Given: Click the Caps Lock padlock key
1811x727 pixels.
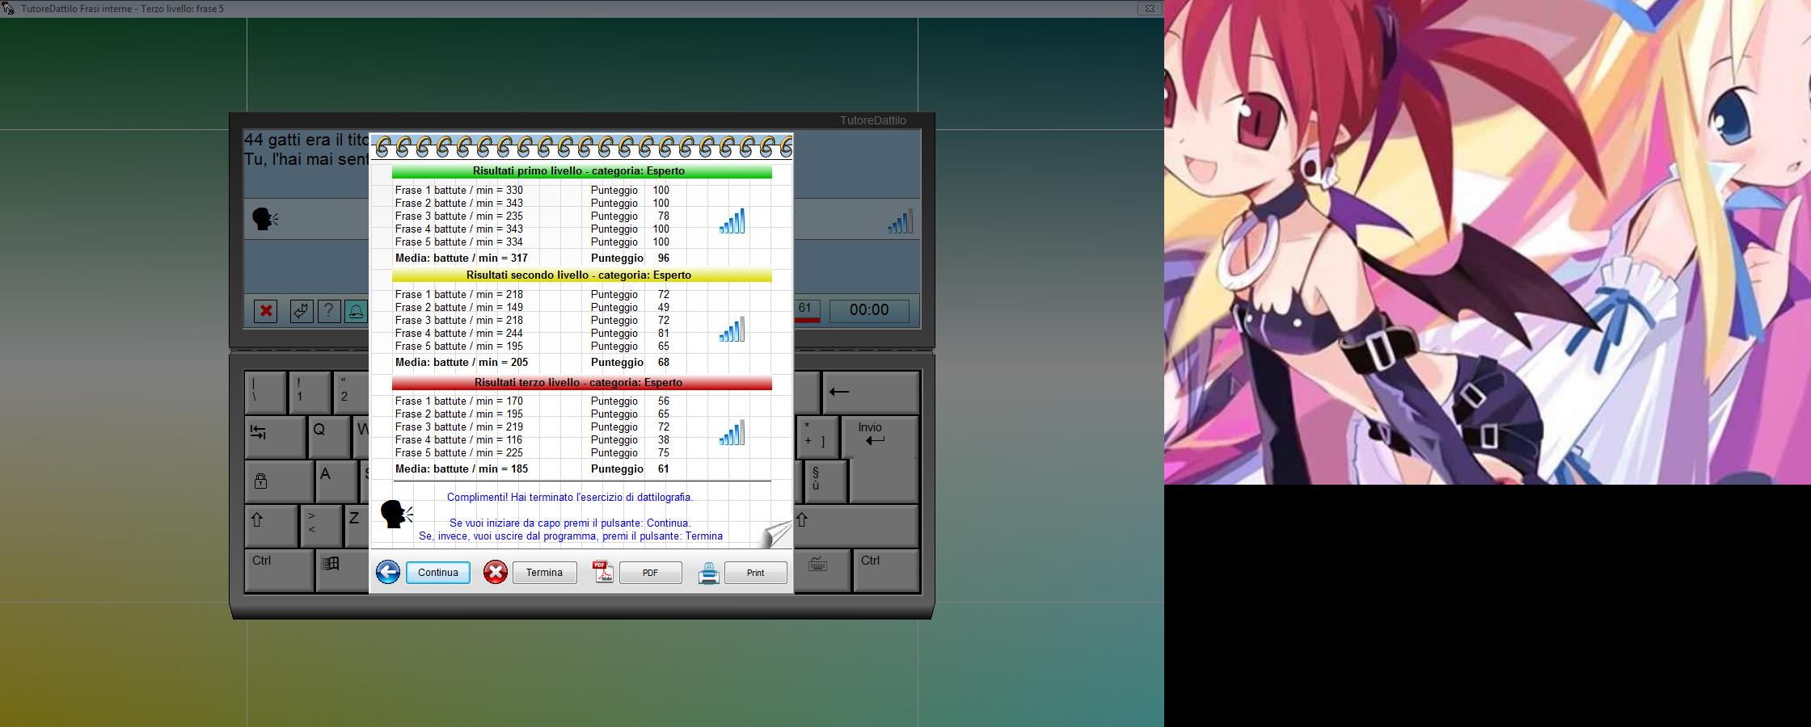Looking at the screenshot, I should pyautogui.click(x=279, y=481).
